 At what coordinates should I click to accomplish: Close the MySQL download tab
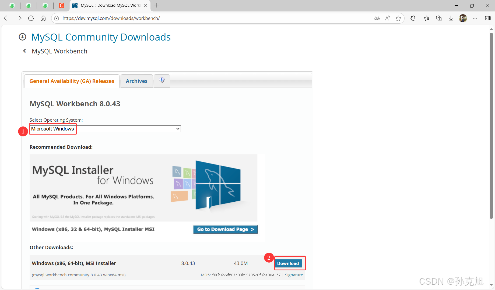145,5
